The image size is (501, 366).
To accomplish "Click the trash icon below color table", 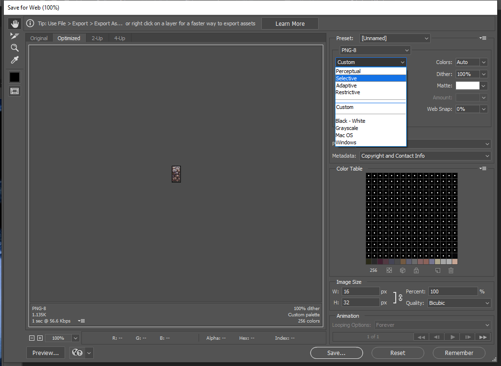I will click(451, 270).
